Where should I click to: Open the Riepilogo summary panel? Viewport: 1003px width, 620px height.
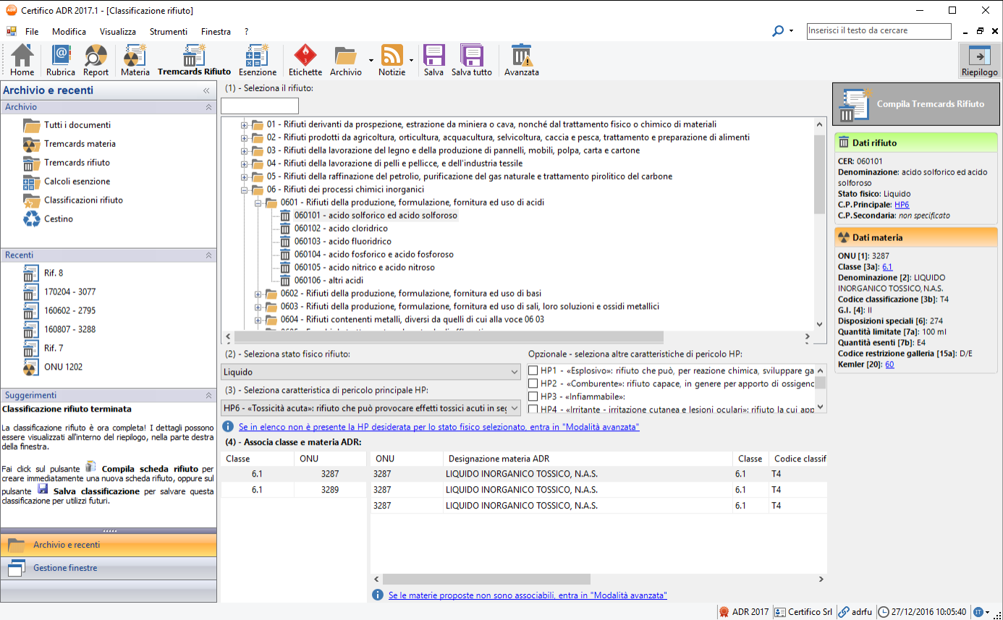pyautogui.click(x=979, y=60)
